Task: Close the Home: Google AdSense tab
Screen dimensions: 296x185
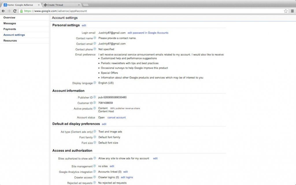Action: click(x=39, y=5)
